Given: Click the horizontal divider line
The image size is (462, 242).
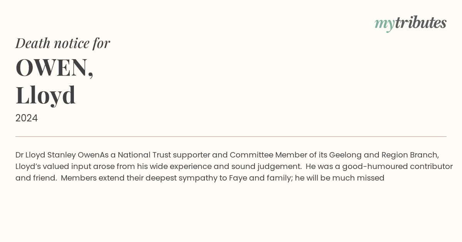Looking at the screenshot, I should [231, 136].
